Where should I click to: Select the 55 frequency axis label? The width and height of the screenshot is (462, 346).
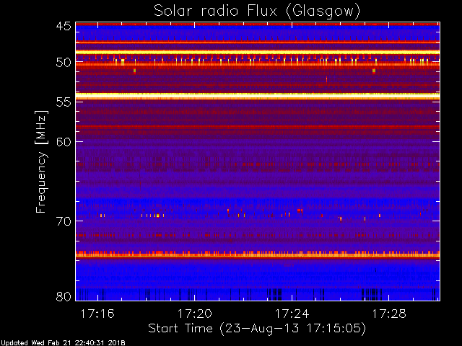(64, 102)
